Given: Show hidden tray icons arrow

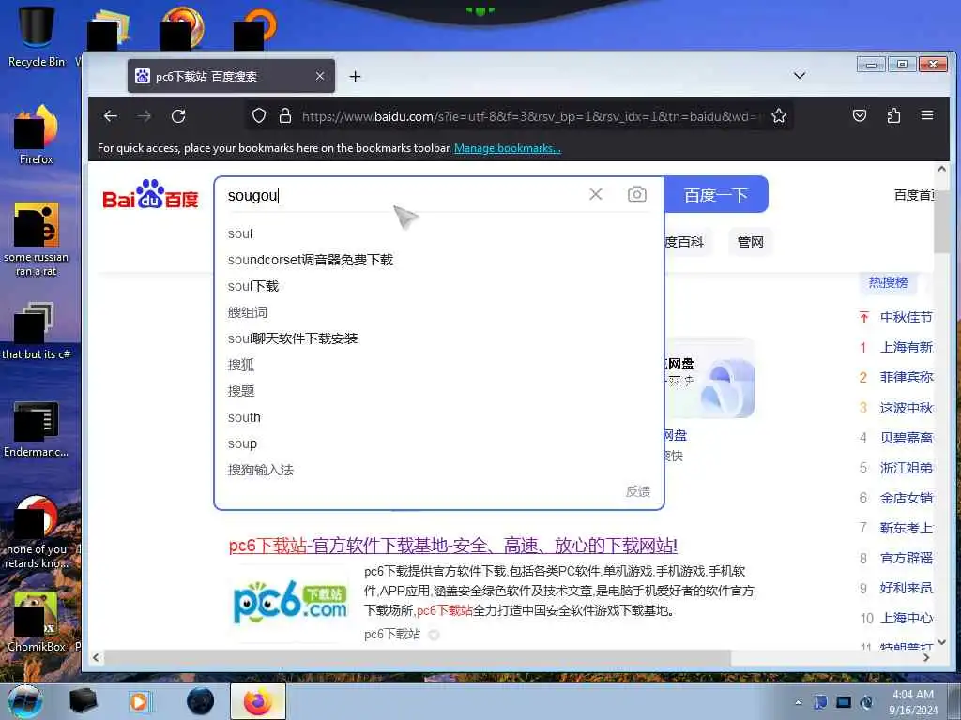Looking at the screenshot, I should point(798,702).
